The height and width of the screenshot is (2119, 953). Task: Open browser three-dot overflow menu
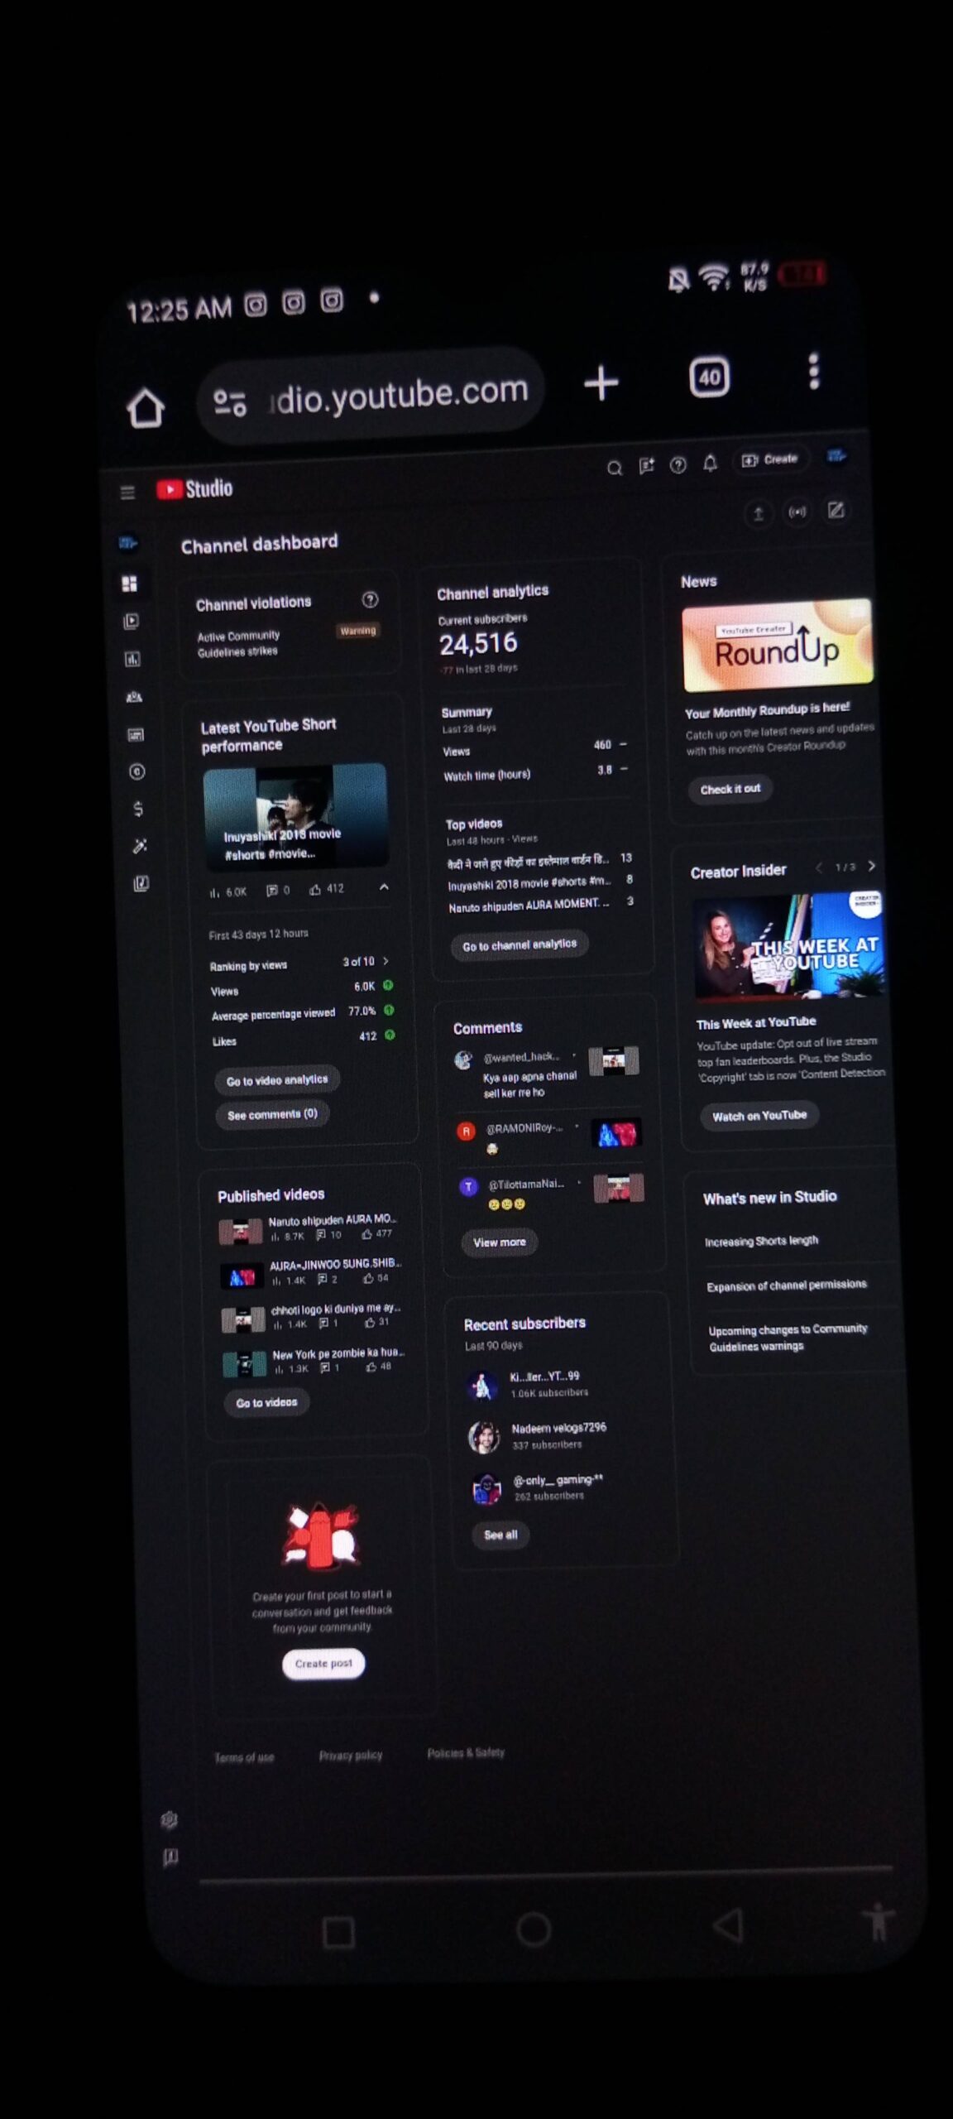point(813,372)
